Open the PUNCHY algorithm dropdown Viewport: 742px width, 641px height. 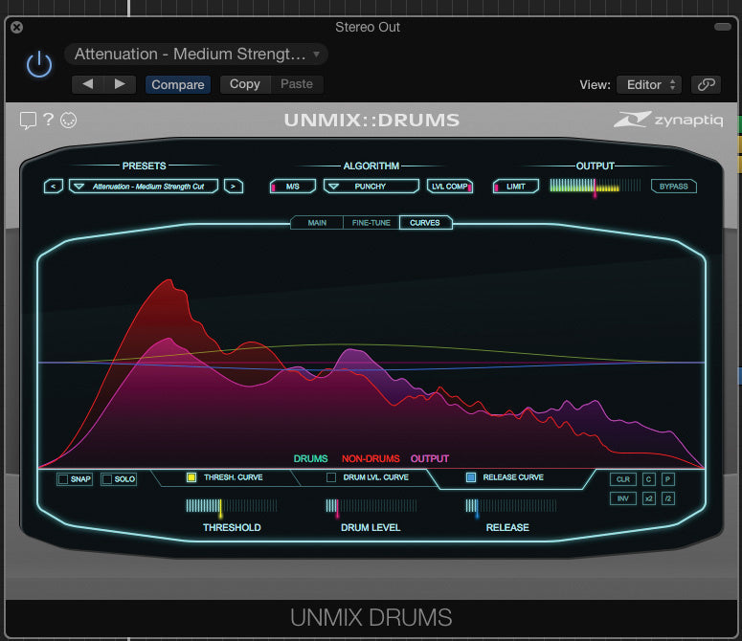click(371, 187)
